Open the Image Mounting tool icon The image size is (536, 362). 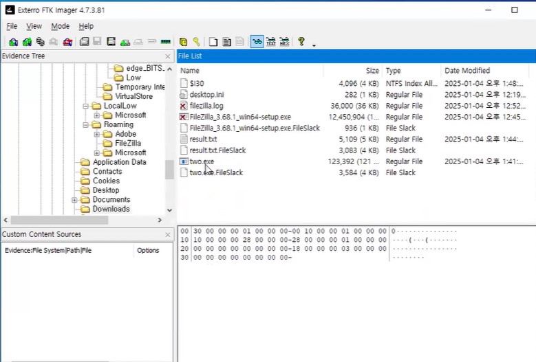[41, 42]
